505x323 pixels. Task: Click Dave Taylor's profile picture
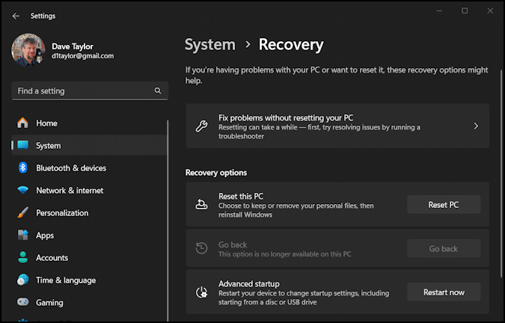[x=28, y=50]
